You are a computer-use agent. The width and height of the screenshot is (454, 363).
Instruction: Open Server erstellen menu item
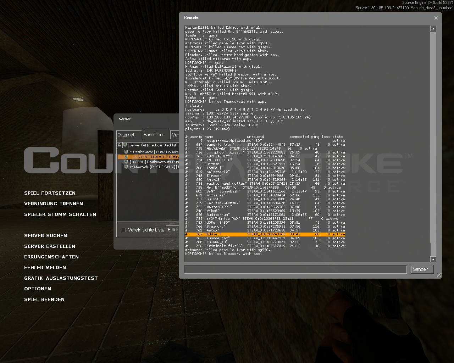(50, 246)
